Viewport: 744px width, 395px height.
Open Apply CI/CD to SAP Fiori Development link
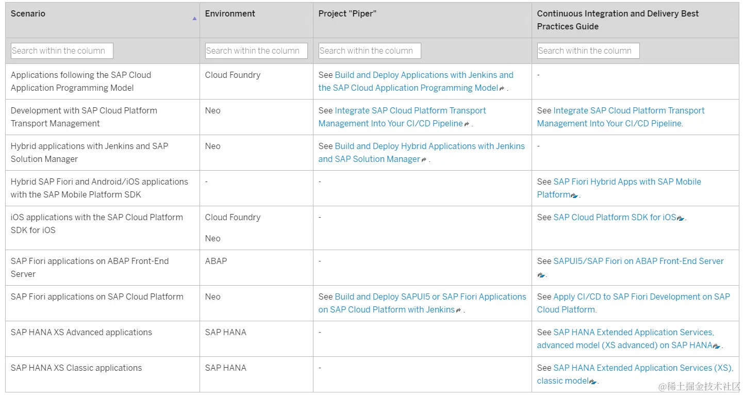pyautogui.click(x=641, y=297)
